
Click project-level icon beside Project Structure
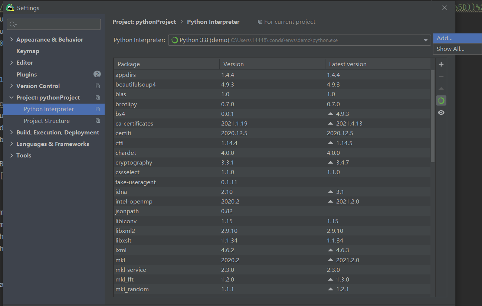click(x=98, y=121)
